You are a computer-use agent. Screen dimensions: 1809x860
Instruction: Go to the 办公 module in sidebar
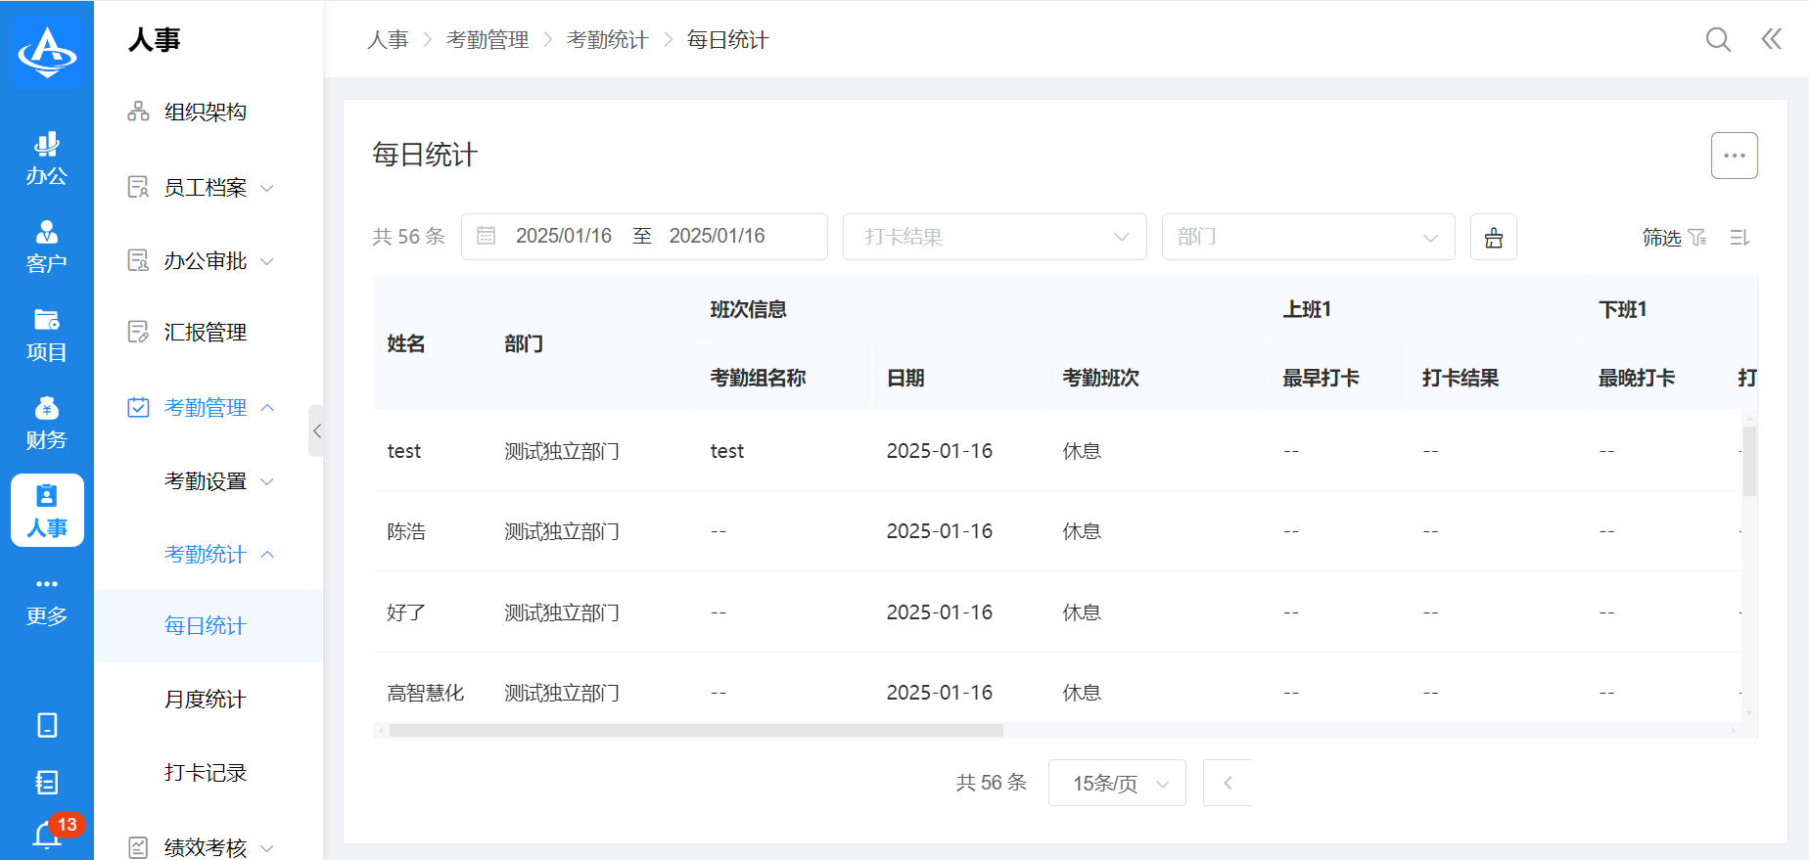pyautogui.click(x=47, y=158)
